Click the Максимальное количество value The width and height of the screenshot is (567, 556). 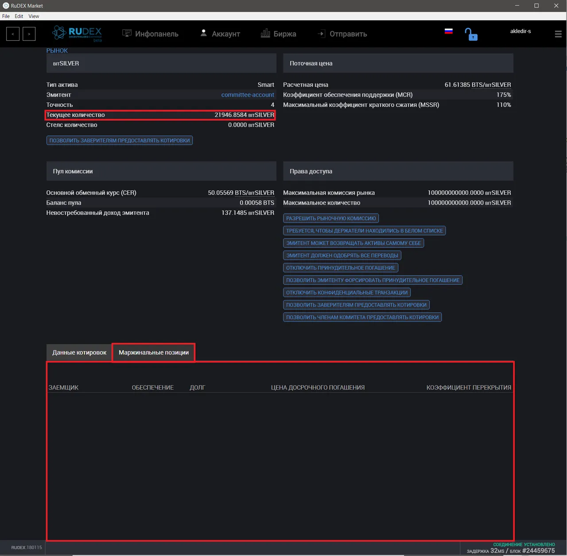coord(470,203)
